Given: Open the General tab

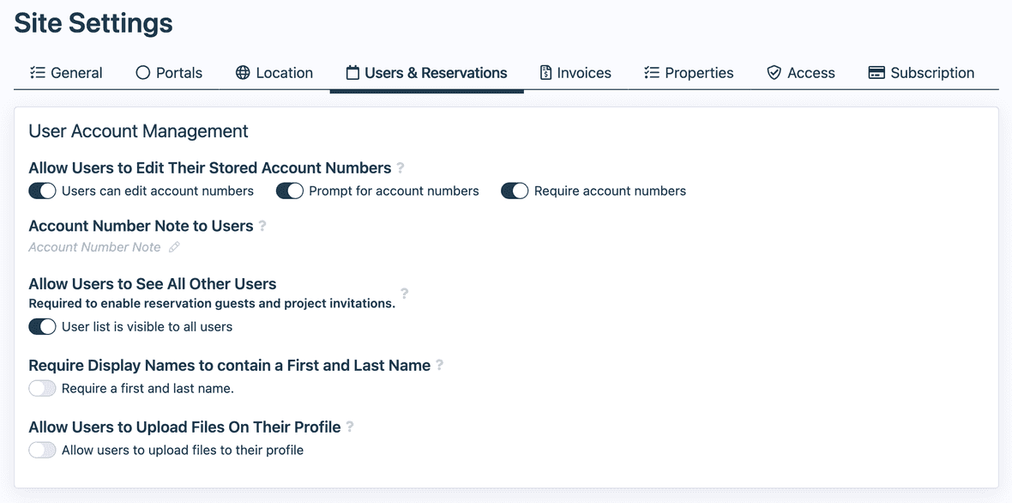Looking at the screenshot, I should tap(66, 73).
